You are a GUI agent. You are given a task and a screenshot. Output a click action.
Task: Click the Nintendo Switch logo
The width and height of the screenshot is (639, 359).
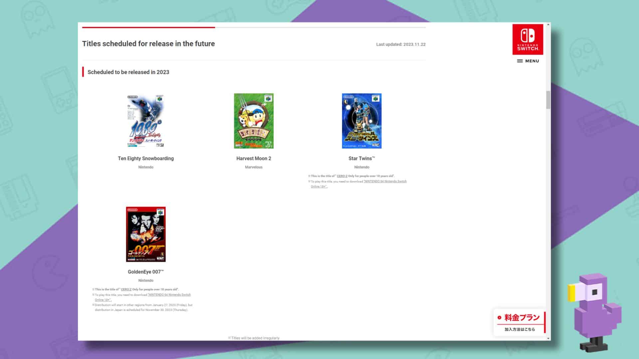tap(528, 39)
